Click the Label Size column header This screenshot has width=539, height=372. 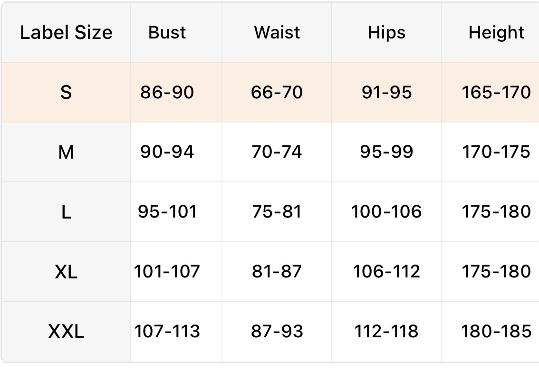[66, 32]
